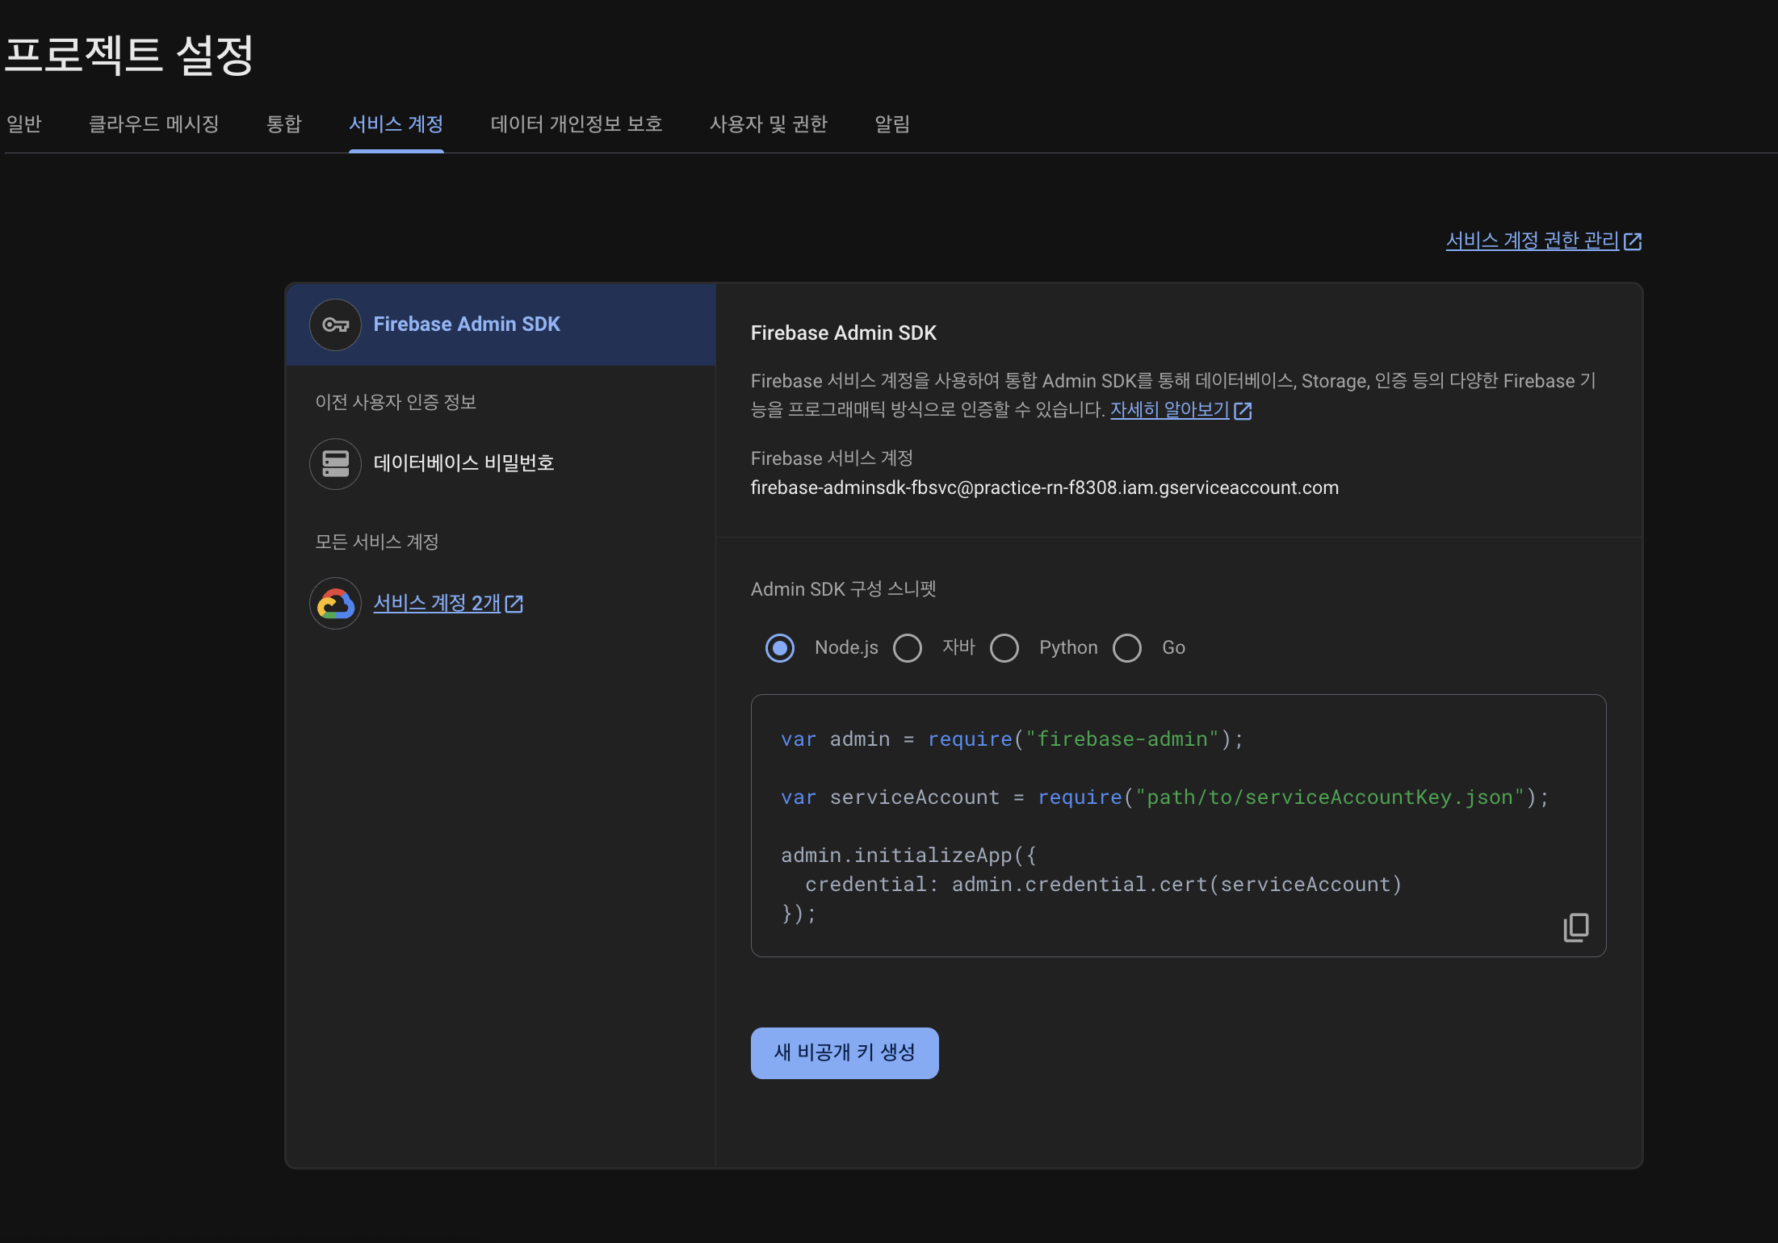This screenshot has height=1243, width=1778.
Task: Go to the 사용자 및 권한 tab
Action: (x=768, y=124)
